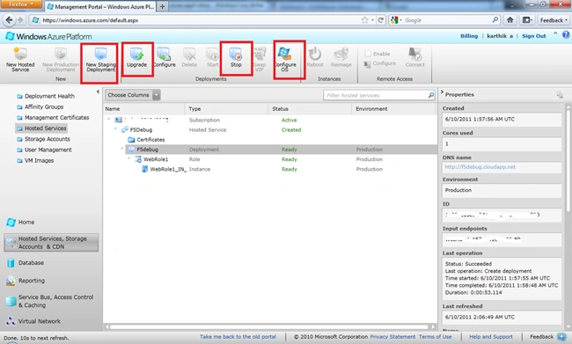Open the Privacy Statement link
The image size is (572, 344).
coord(392,337)
